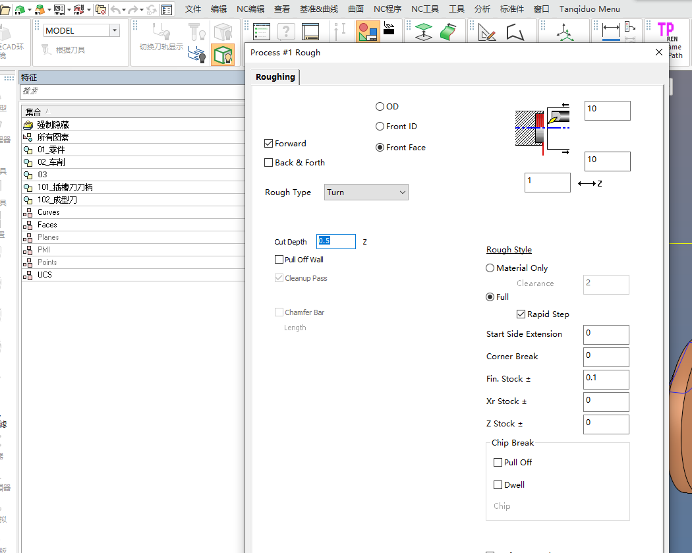Click the Redo arrow icon
Image resolution: width=692 pixels, height=553 pixels.
133,9
